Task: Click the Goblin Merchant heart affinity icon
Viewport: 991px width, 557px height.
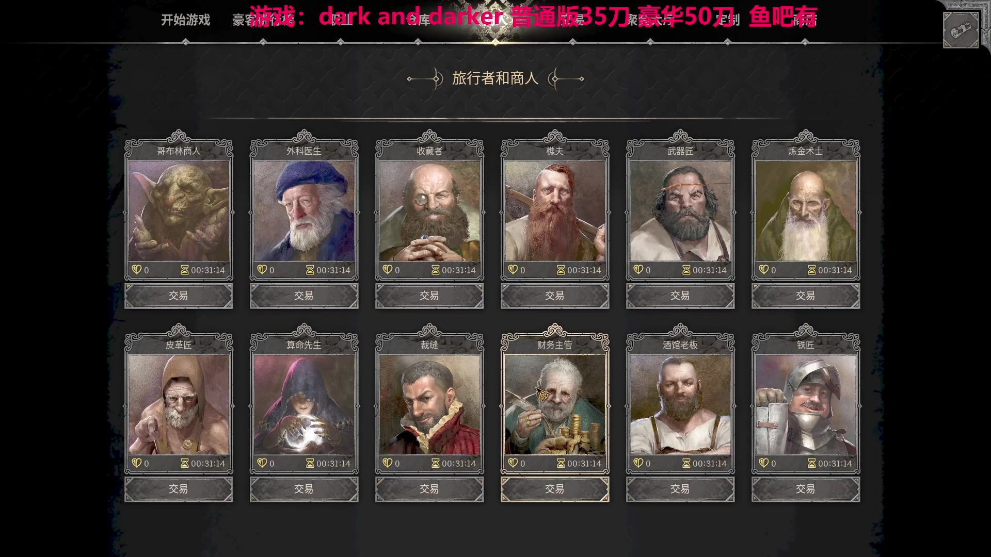Action: point(137,270)
